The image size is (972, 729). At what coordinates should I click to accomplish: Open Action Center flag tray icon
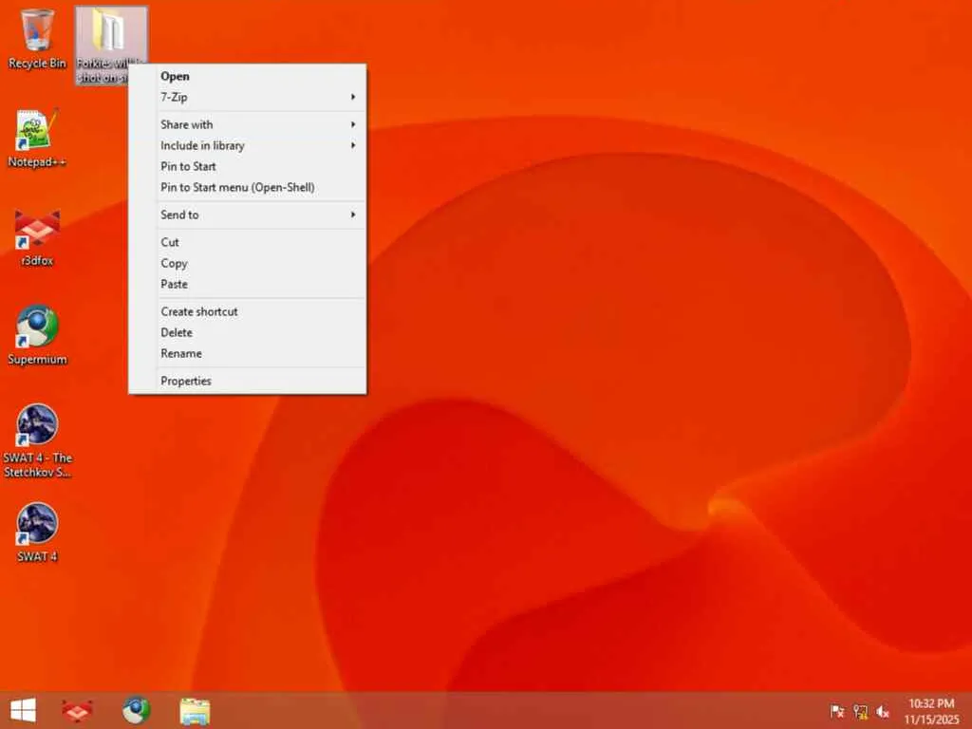[x=837, y=712]
